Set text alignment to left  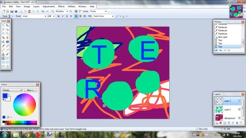[x=76, y=16]
